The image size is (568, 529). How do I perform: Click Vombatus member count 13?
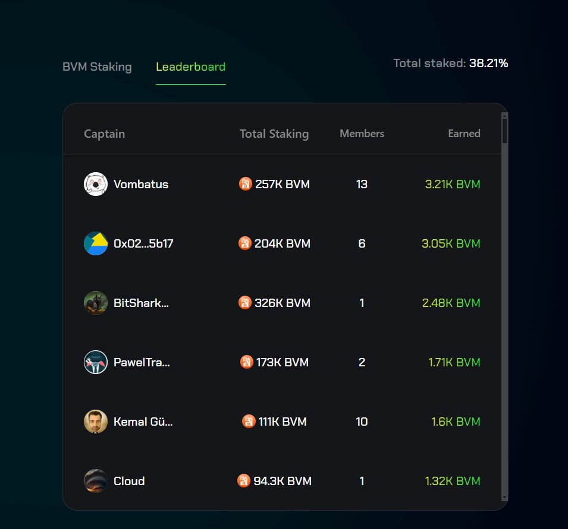(x=362, y=184)
